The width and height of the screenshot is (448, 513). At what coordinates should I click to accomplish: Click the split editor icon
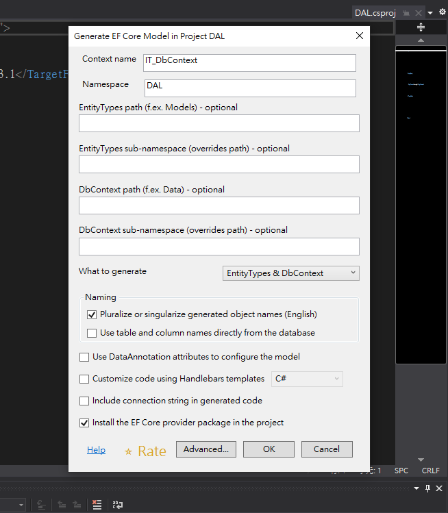point(421,27)
